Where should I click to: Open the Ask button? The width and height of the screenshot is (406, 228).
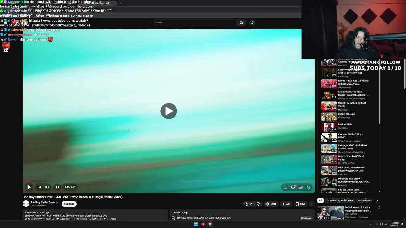tap(286, 204)
